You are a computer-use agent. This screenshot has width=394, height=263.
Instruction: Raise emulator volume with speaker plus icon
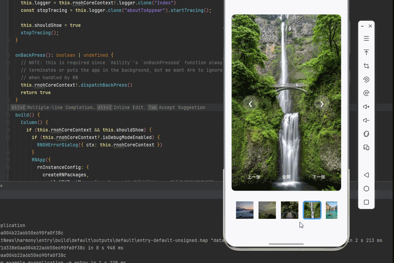click(x=366, y=107)
